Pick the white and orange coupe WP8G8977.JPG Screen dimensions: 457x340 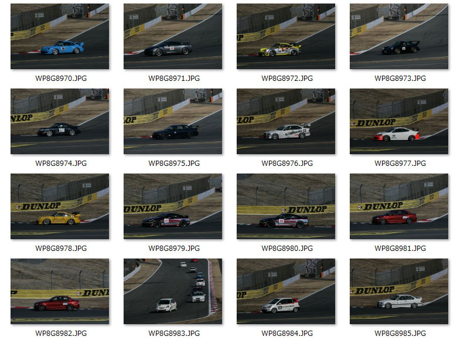399,121
